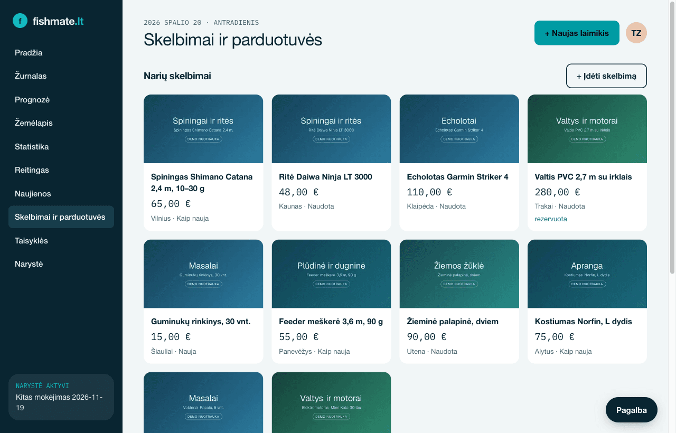Click the Guminukų rinkinys, 30 vnt. title

[x=201, y=322]
